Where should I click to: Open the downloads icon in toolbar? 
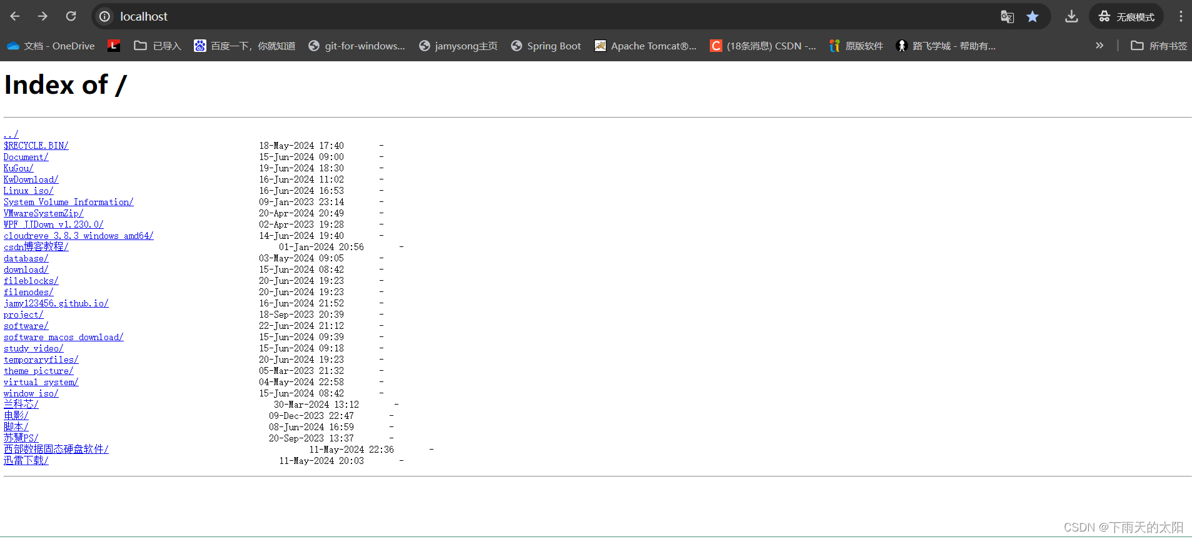[x=1071, y=16]
